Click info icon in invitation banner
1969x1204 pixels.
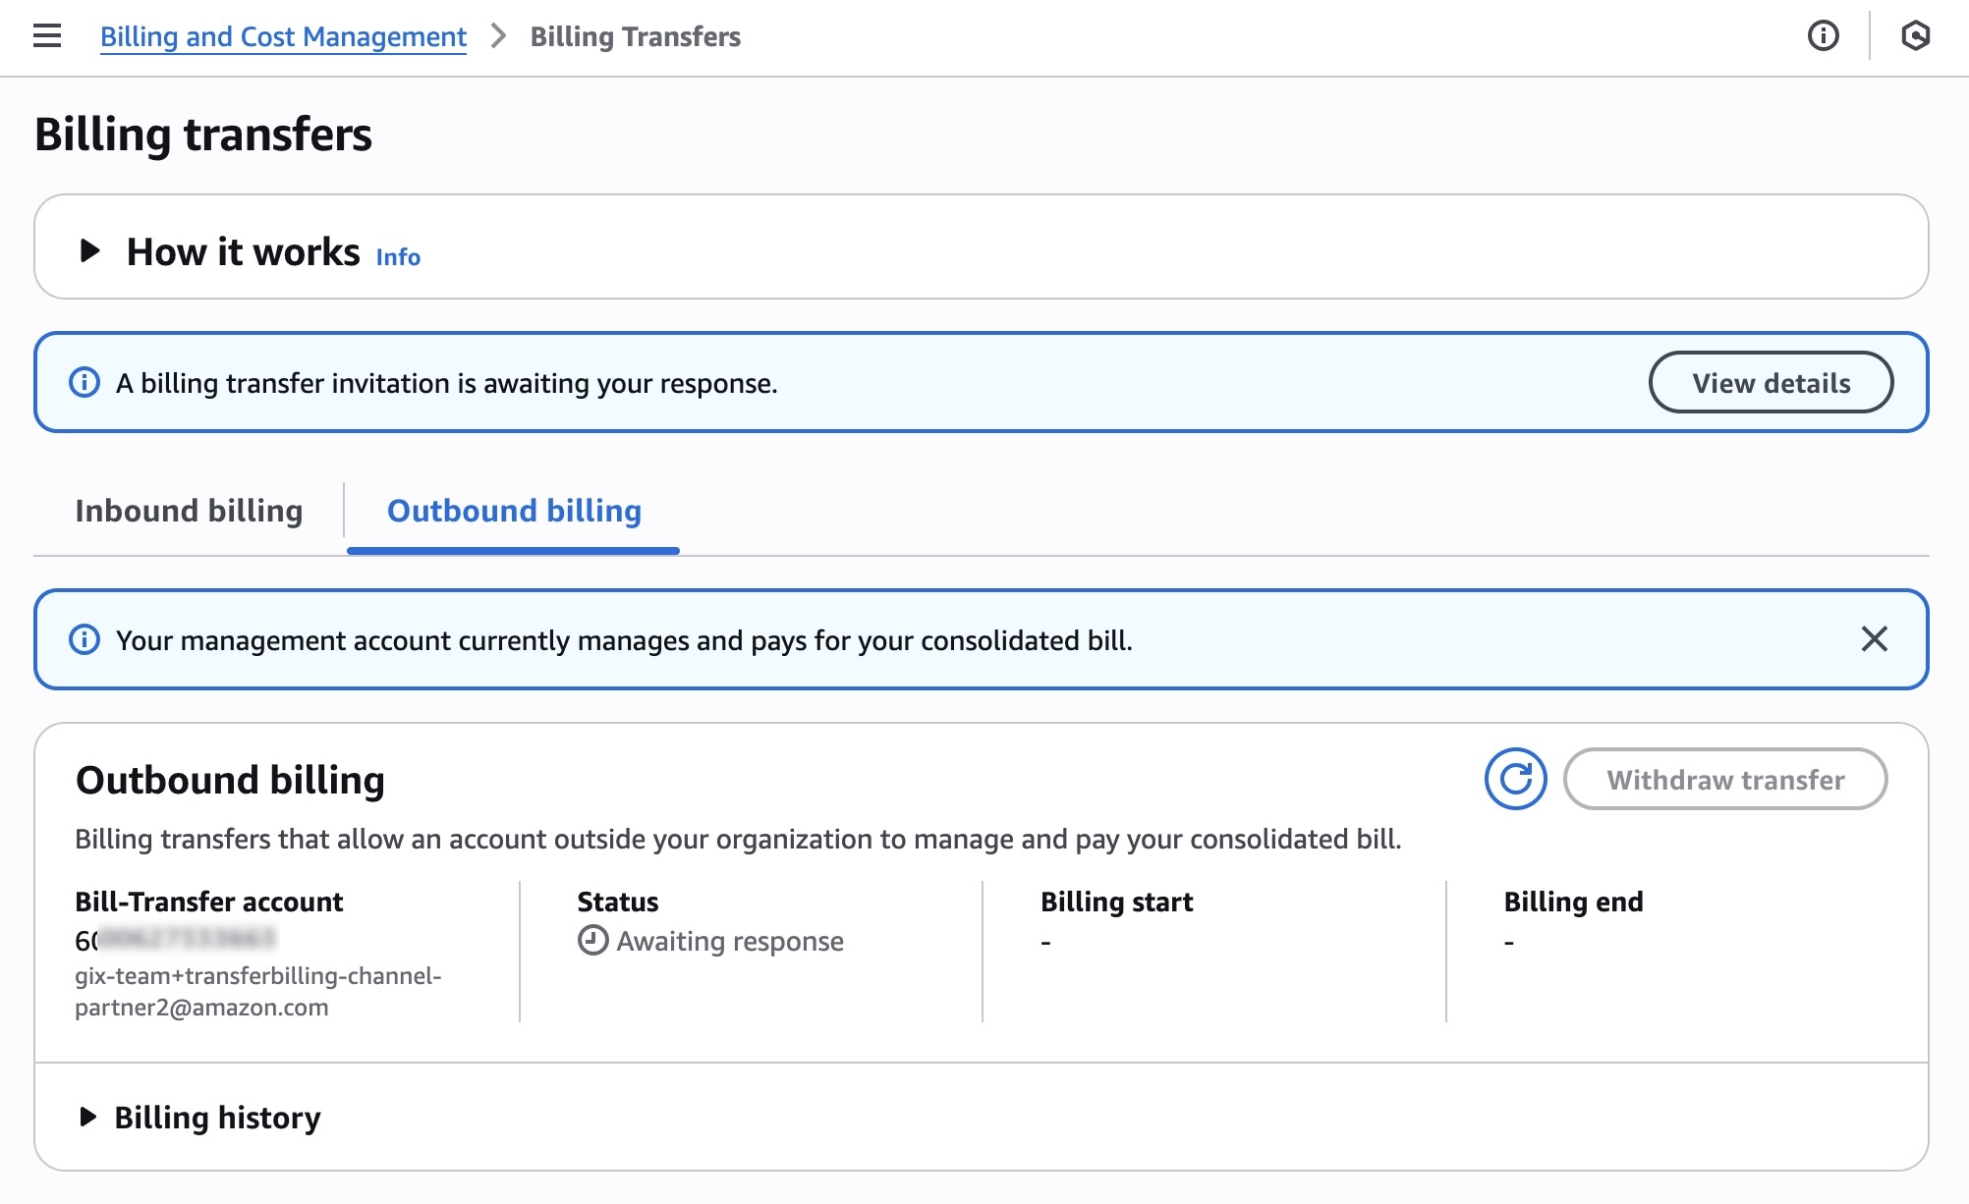(84, 382)
